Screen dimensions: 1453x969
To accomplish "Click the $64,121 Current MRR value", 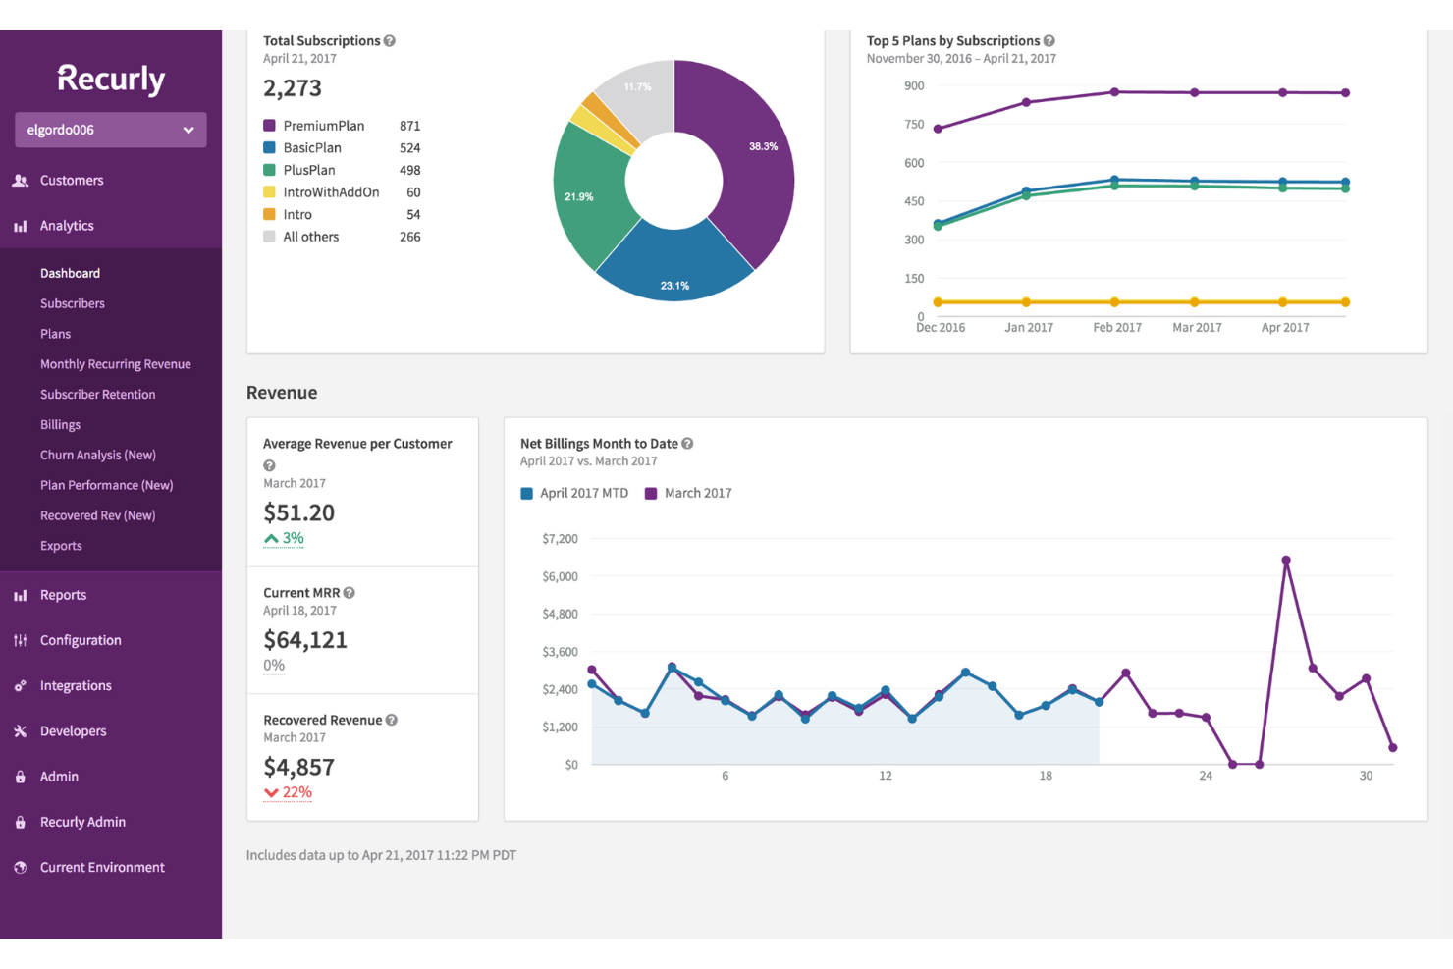I will point(305,640).
